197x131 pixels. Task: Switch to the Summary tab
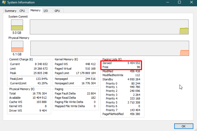[10, 11]
